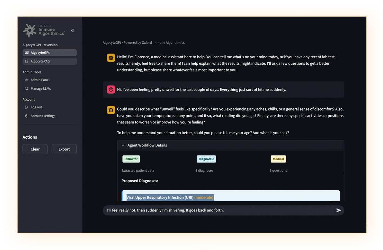Image resolution: width=383 pixels, height=250 pixels.
Task: Select the Diagnostic agent badge
Action: pyautogui.click(x=206, y=159)
